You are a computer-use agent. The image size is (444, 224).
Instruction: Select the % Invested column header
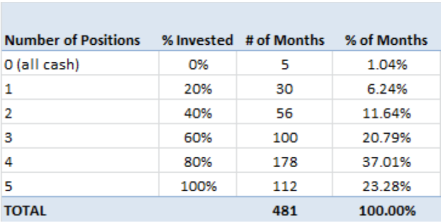197,40
